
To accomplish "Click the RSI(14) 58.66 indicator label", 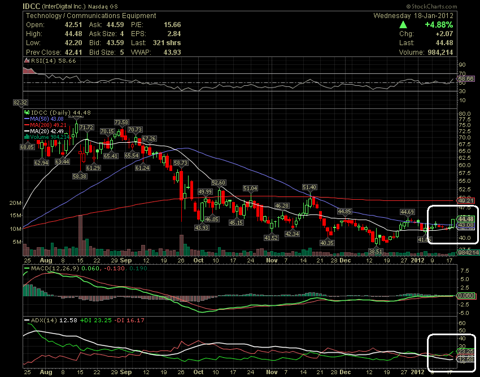I will pyautogui.click(x=53, y=60).
